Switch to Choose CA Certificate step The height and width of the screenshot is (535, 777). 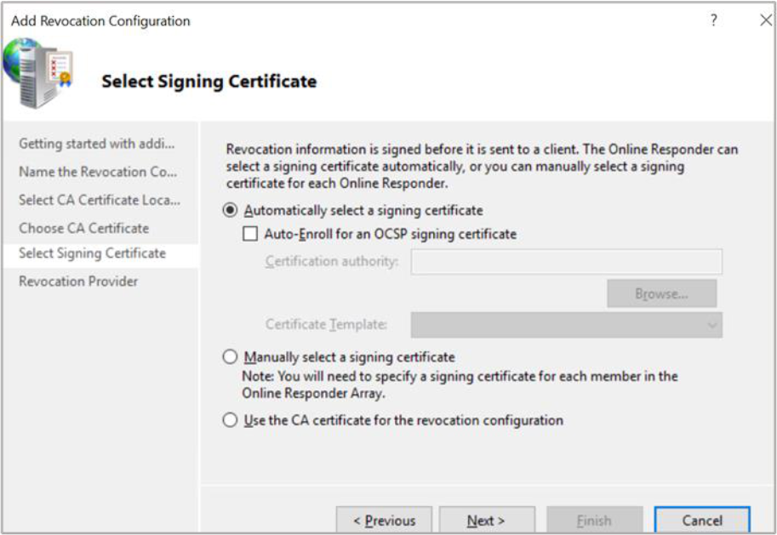coord(83,228)
